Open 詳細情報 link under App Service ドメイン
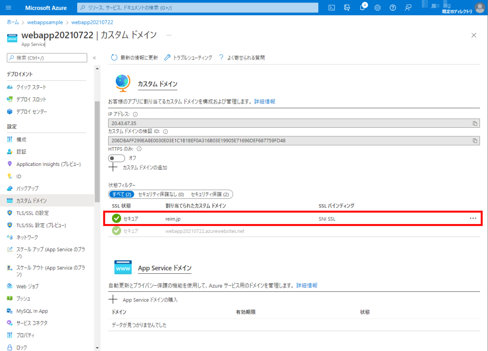This screenshot has width=488, height=351. (x=306, y=285)
